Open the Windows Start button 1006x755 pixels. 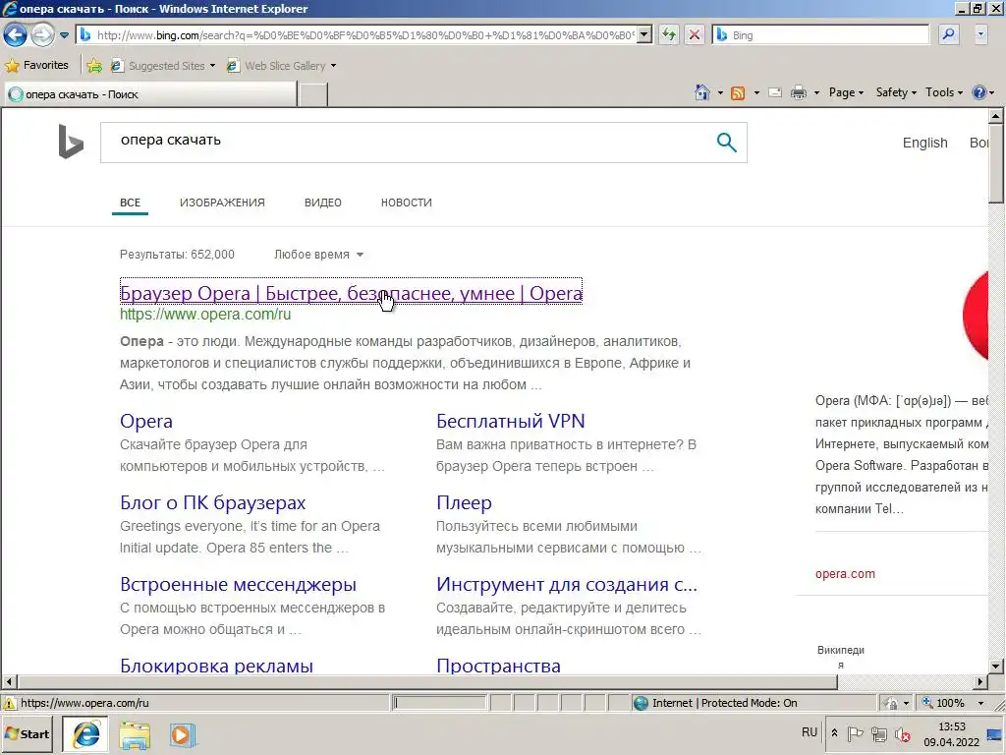pos(28,734)
